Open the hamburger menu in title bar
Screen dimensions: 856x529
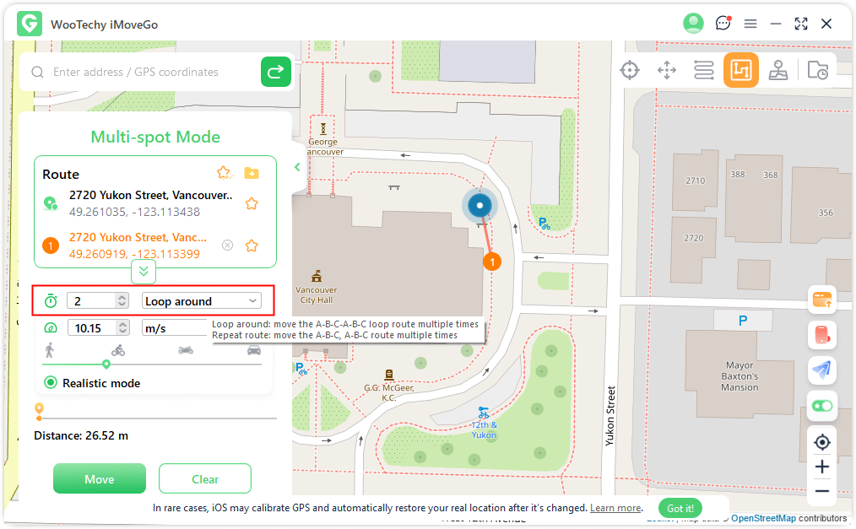[750, 24]
